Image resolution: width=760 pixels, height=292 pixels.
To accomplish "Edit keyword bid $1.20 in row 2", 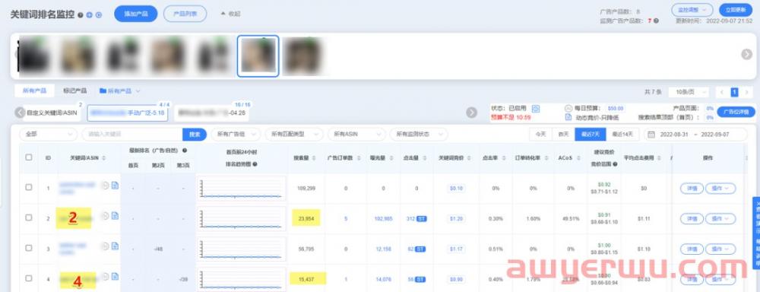I will [x=456, y=219].
